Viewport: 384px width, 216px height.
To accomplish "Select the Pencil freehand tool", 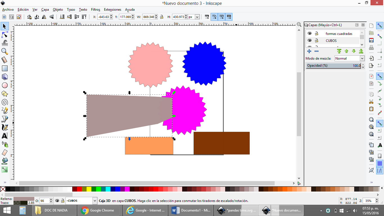I will pyautogui.click(x=4, y=111).
